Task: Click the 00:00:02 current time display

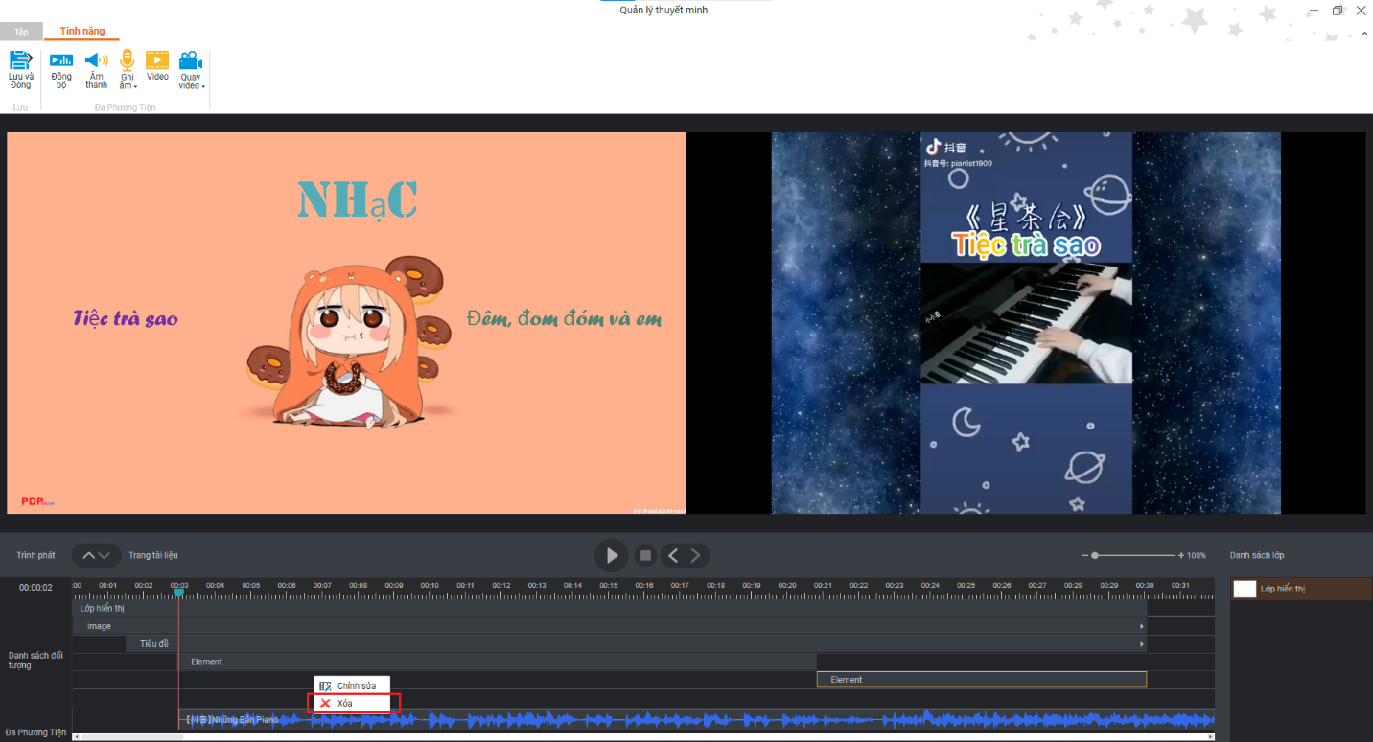Action: pyautogui.click(x=35, y=587)
